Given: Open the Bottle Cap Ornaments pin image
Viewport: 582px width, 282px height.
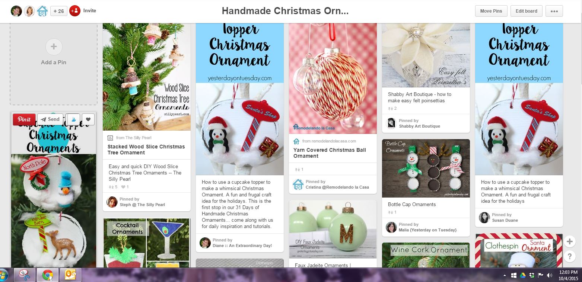Looking at the screenshot, I should tap(426, 169).
